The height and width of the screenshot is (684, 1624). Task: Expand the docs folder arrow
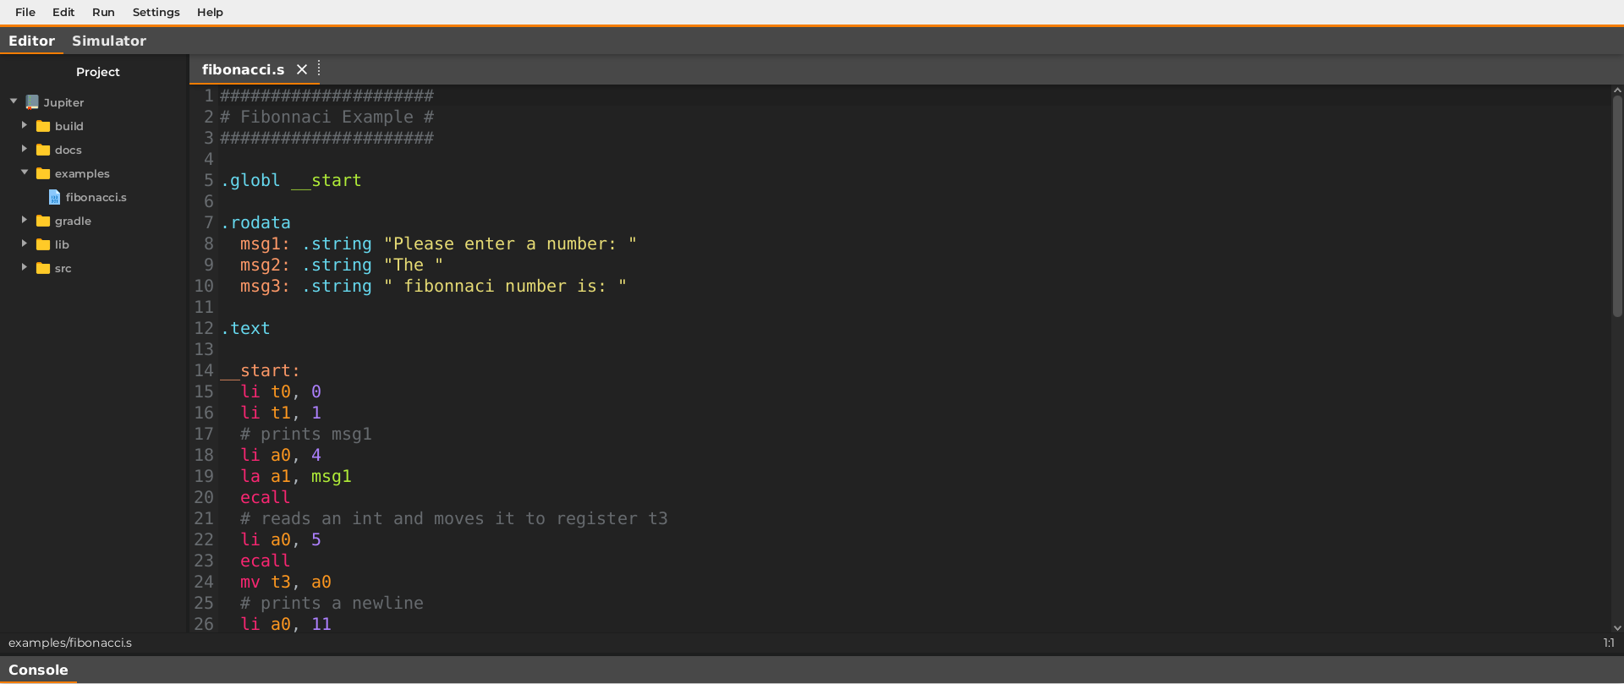click(x=25, y=149)
